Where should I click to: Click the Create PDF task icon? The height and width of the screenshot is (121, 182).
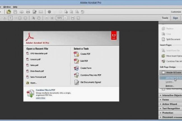76,54
